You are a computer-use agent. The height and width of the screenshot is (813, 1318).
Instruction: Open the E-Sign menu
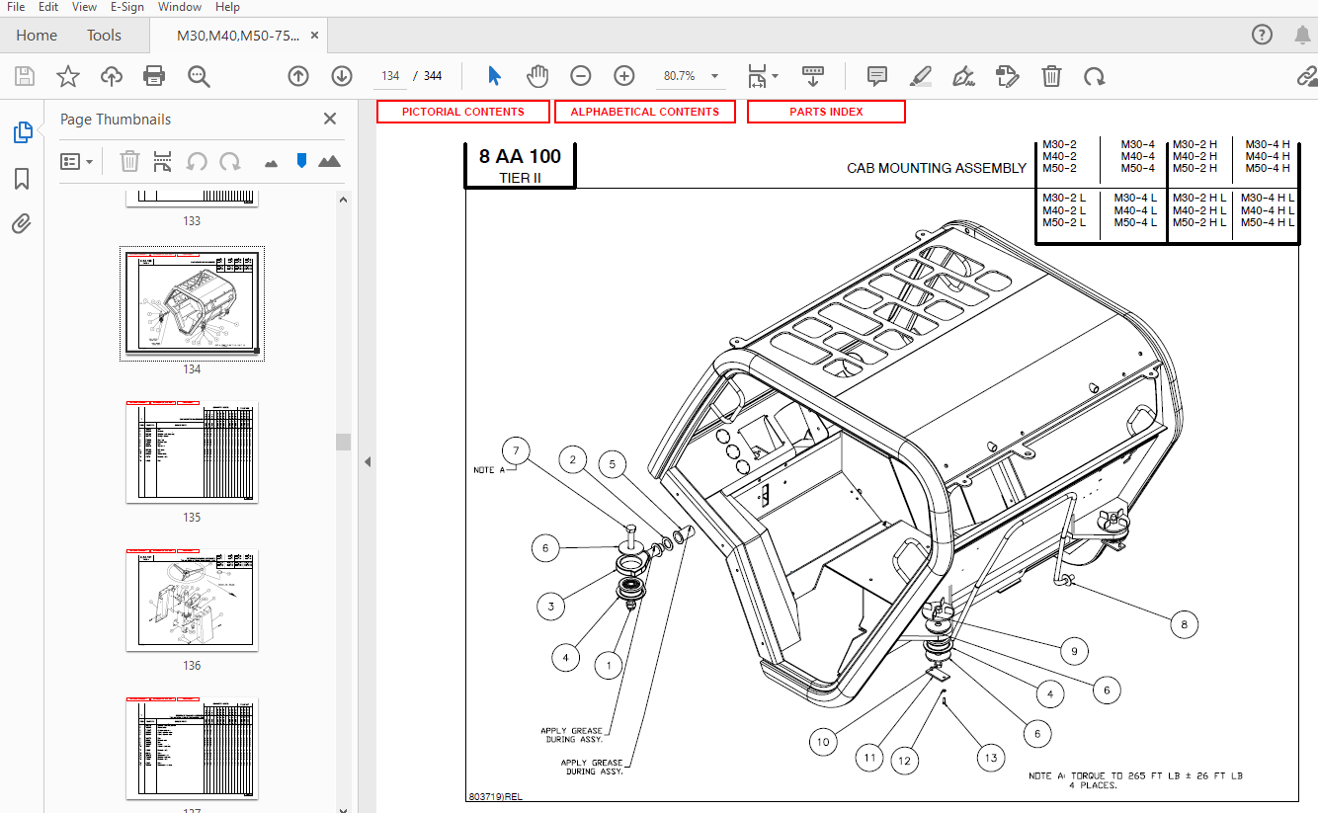point(126,7)
